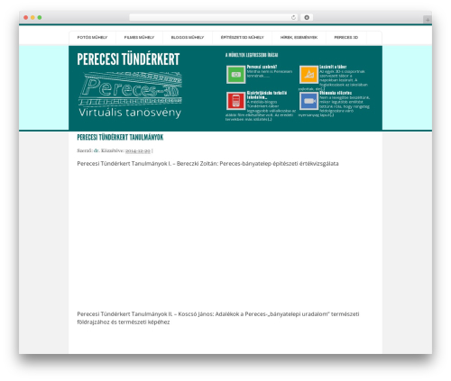Open the green camera photo workshop icon
451x381 pixels.
coord(236,75)
